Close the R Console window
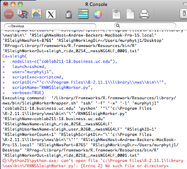The width and height of the screenshot is (187, 169). 6,4
